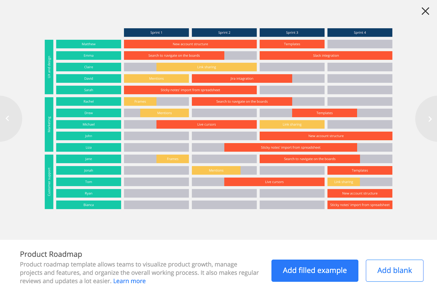Select the Live cursors bar in Michael's row

[206, 124]
